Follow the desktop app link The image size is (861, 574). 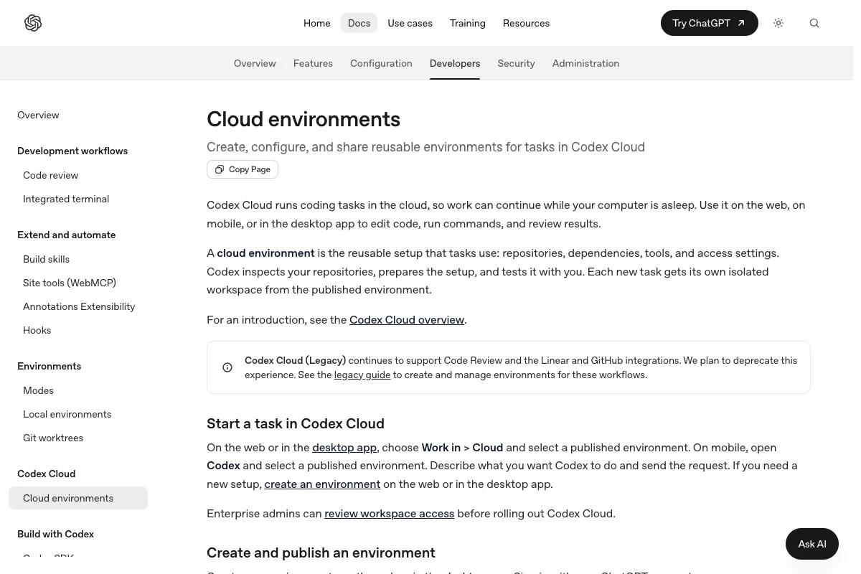(x=344, y=448)
